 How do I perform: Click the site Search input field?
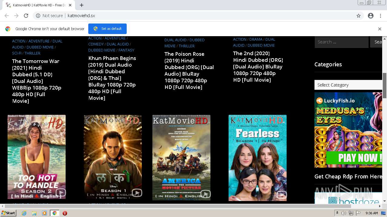341,42
